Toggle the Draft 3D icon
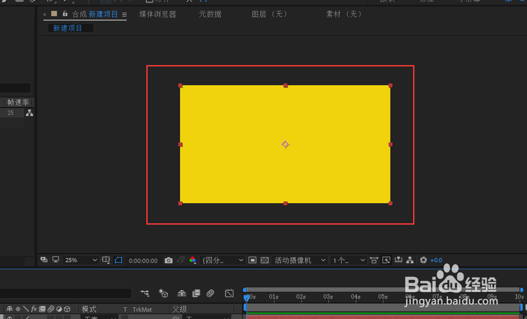527x319 pixels. pyautogui.click(x=163, y=293)
